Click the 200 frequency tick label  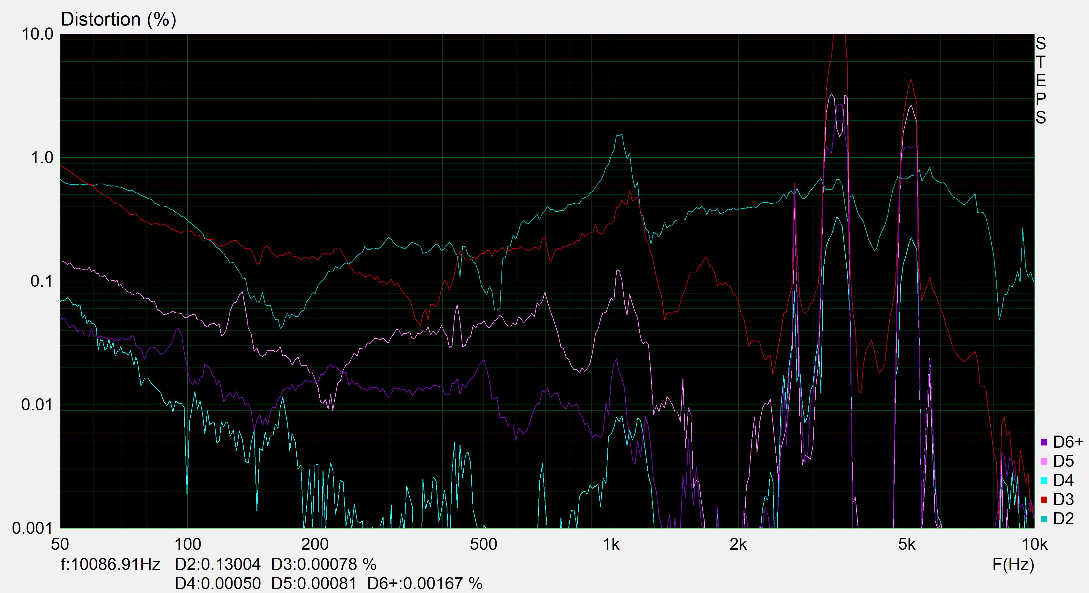(315, 544)
